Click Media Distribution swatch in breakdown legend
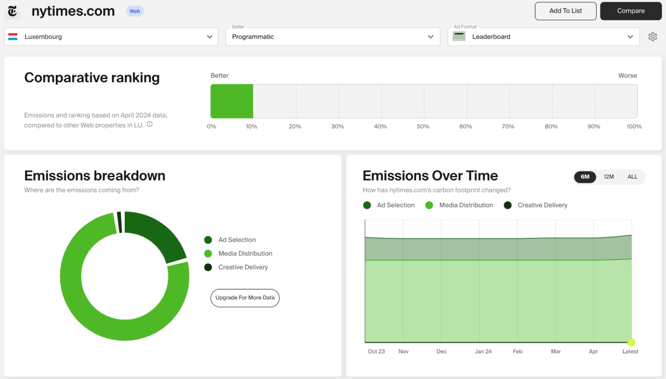 coord(208,254)
